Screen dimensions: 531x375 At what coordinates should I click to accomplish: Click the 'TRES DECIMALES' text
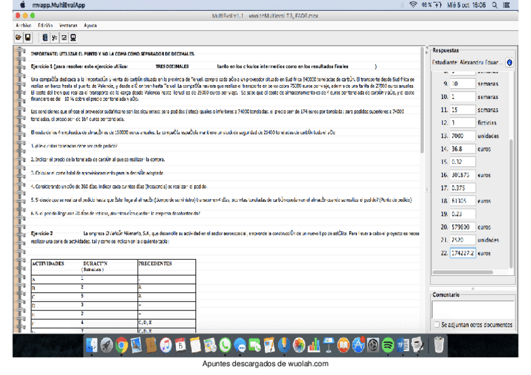[172, 66]
